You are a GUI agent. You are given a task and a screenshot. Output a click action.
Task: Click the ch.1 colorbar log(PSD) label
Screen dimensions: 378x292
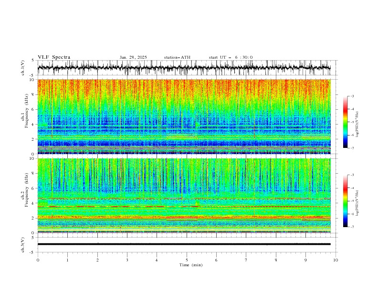357,125
